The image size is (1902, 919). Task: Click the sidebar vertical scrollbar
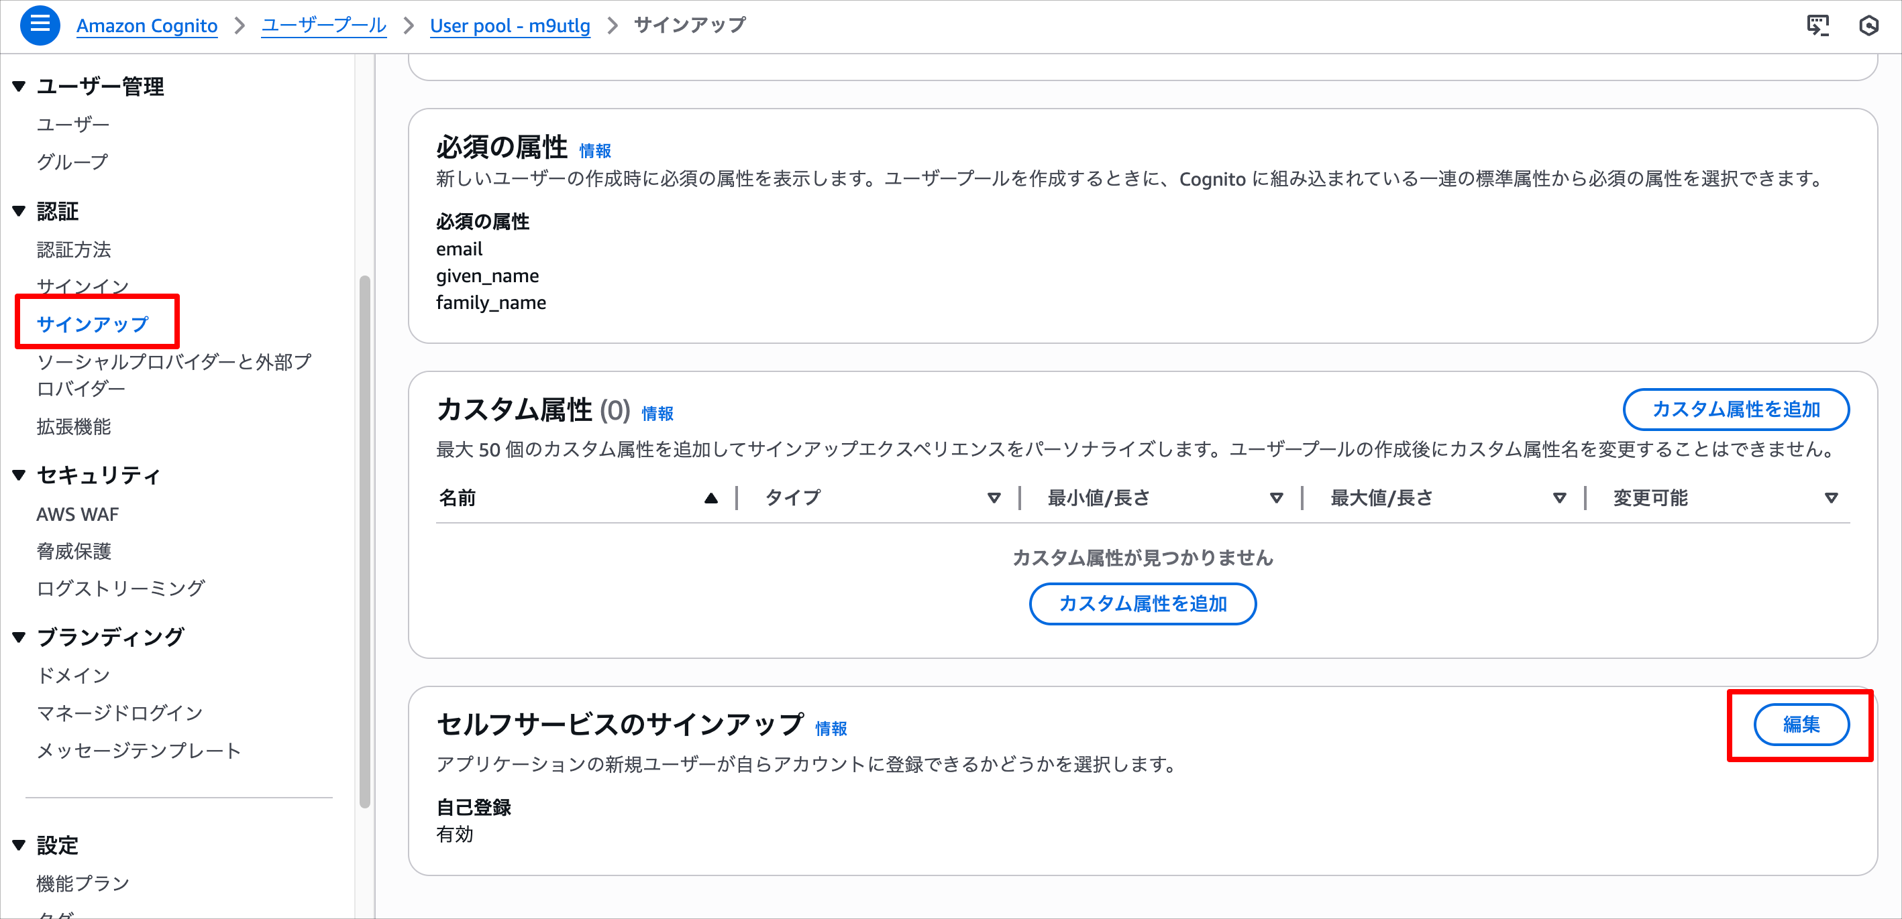365,542
